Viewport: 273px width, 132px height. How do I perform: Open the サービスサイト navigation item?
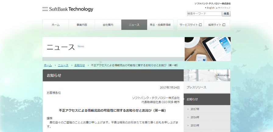click(190, 25)
